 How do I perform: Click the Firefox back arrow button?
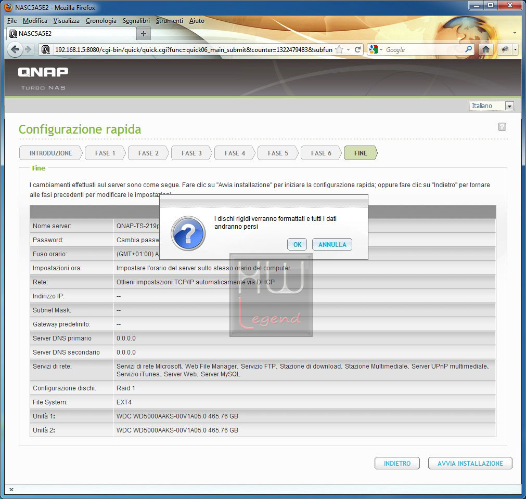click(x=15, y=49)
